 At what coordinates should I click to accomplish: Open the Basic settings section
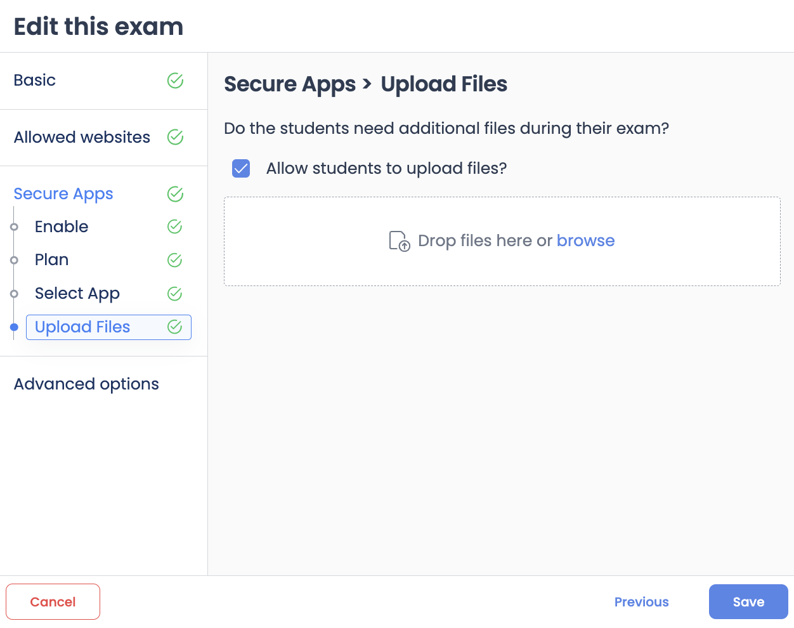coord(34,81)
